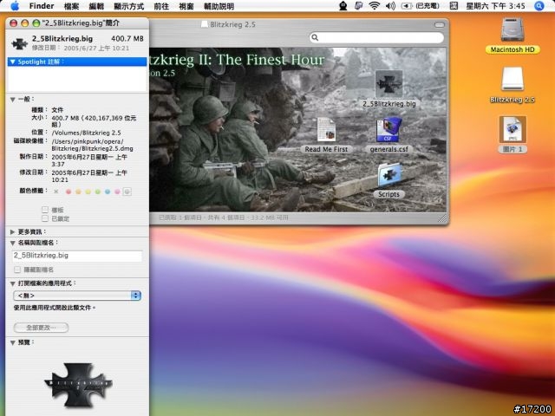Open the <無> application dropdown

[77, 296]
